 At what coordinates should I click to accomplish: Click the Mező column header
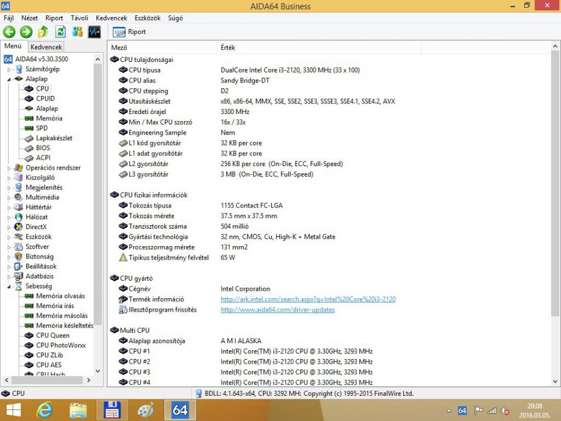[x=162, y=47]
